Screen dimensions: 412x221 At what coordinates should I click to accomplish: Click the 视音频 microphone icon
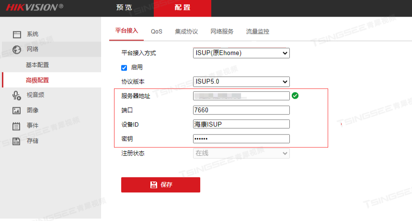pyautogui.click(x=17, y=95)
